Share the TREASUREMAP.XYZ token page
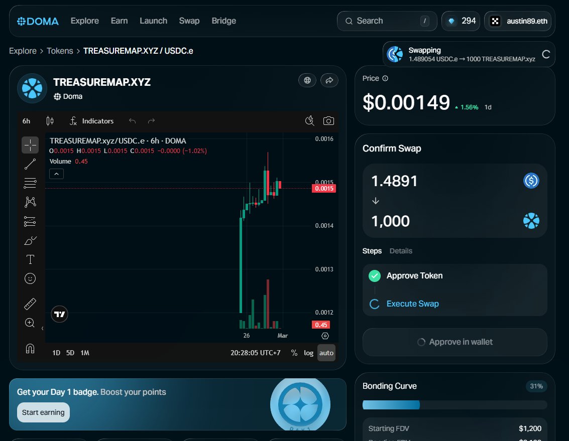Image resolution: width=569 pixels, height=441 pixels. [329, 80]
